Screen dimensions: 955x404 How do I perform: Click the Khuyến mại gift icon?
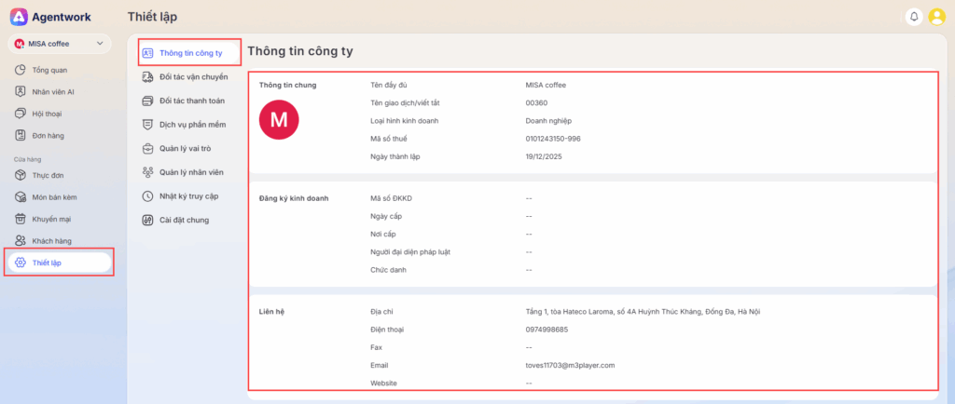tap(21, 219)
